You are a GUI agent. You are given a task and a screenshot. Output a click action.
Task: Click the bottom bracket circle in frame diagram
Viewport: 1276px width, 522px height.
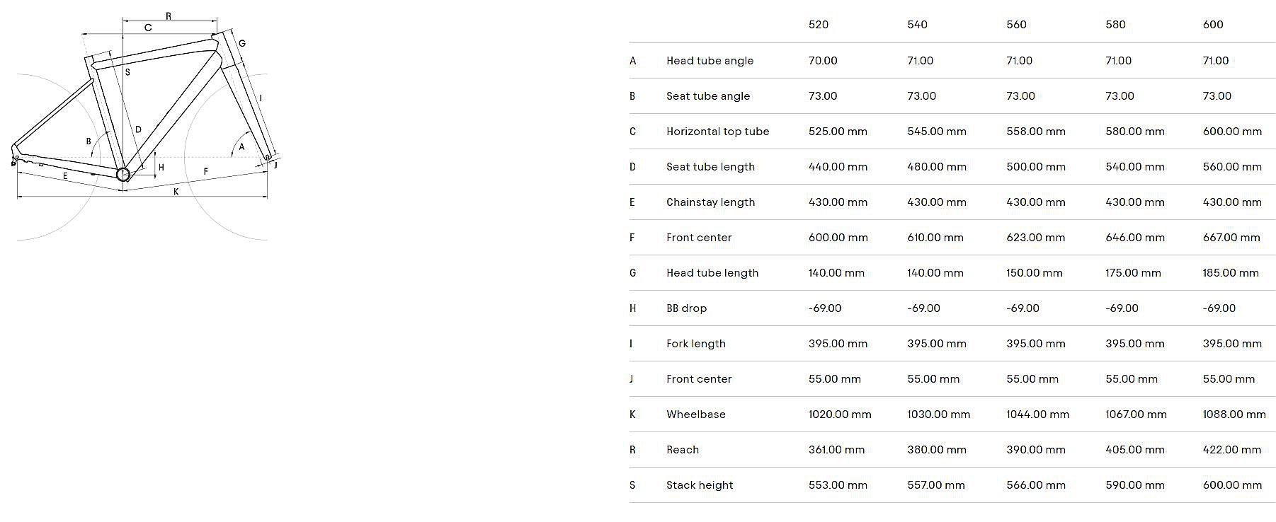[x=123, y=175]
